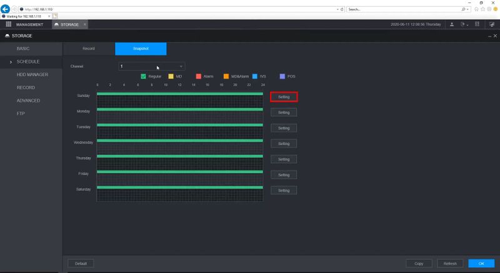Click the Setting button for Saturday

coord(284,191)
